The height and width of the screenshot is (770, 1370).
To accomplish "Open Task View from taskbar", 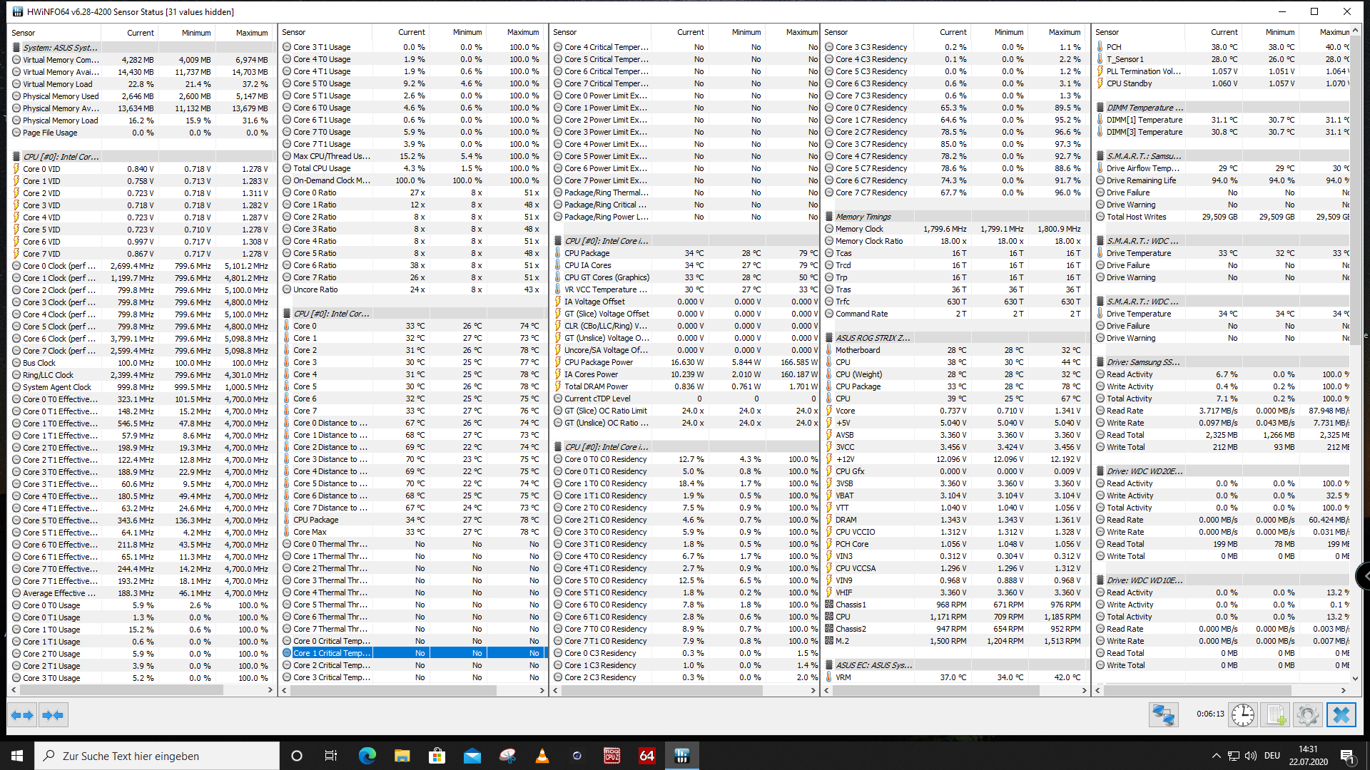I will click(x=331, y=756).
